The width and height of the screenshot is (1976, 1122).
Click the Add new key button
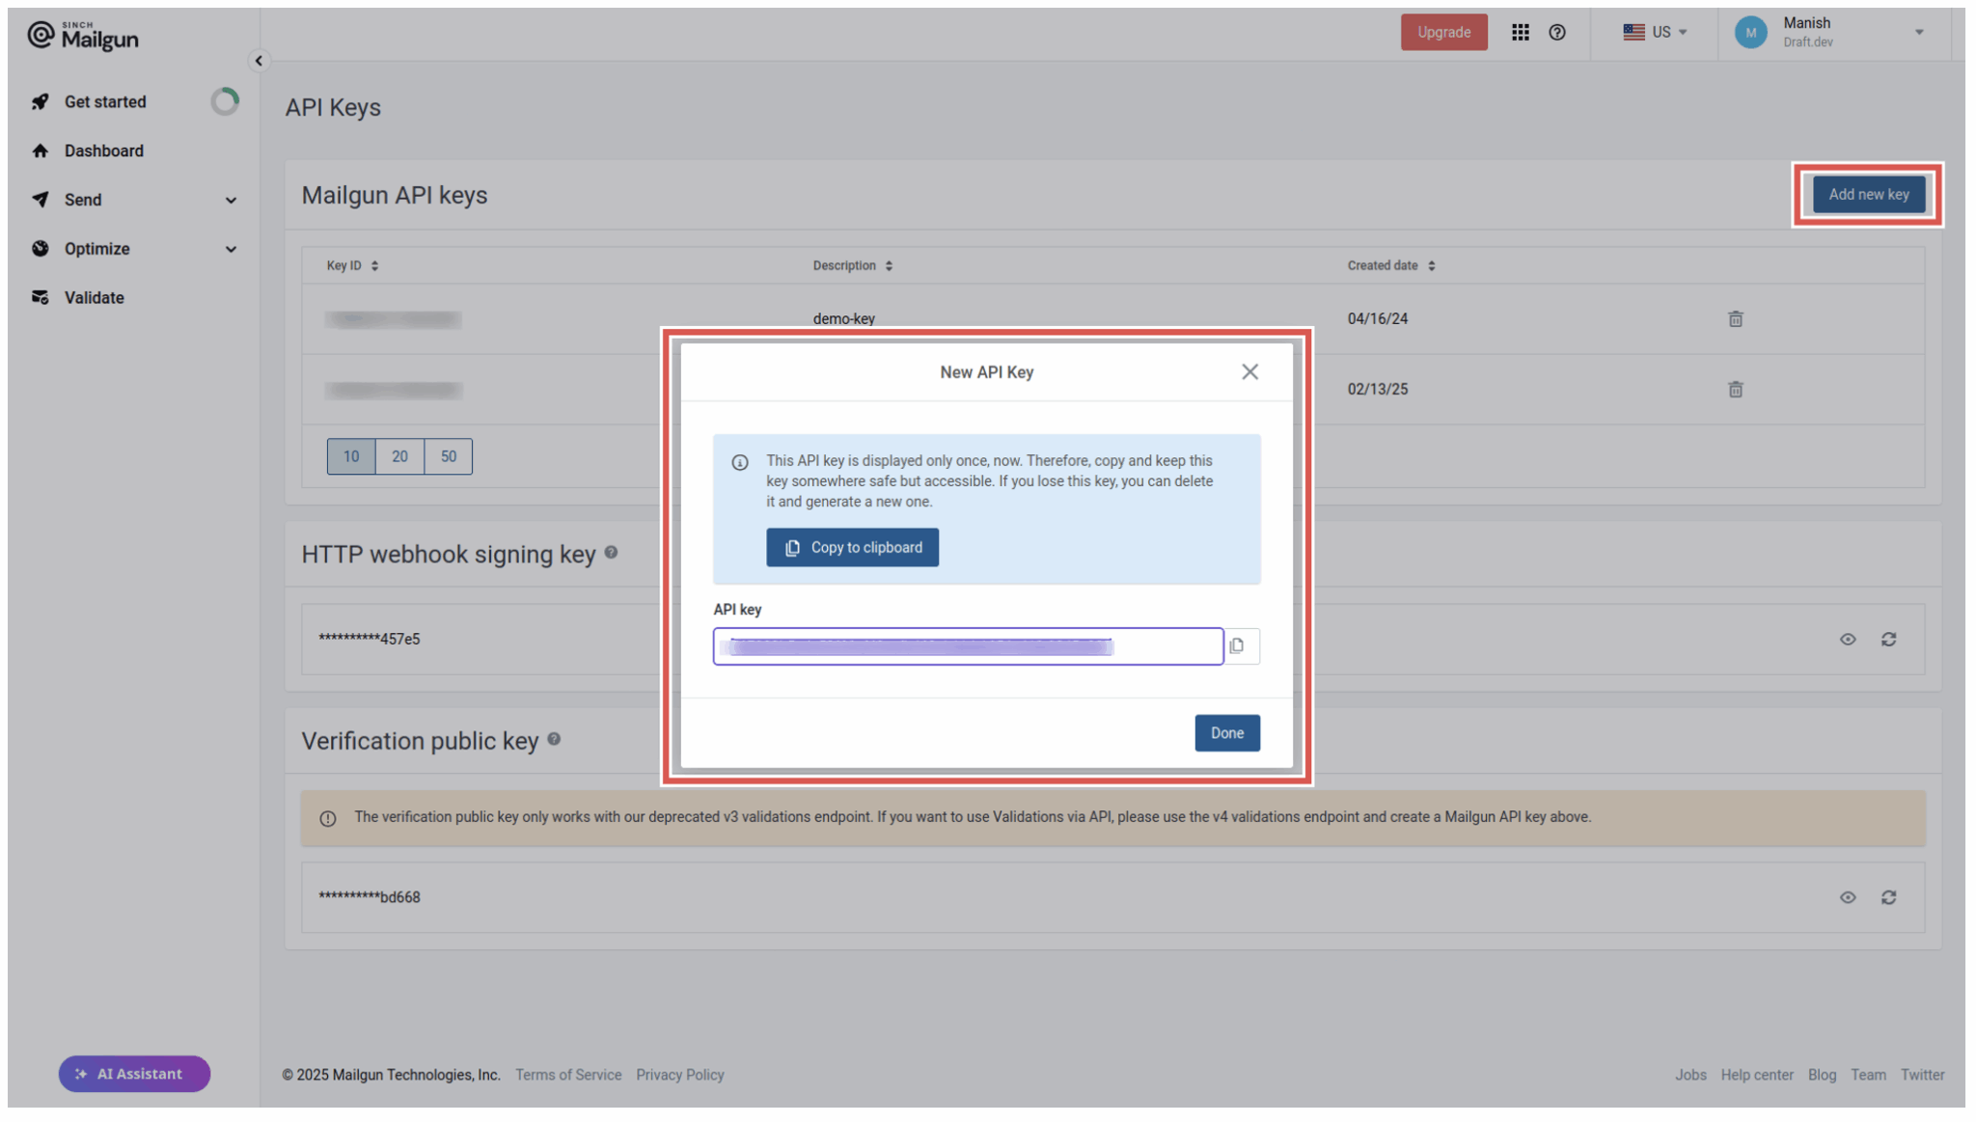pyautogui.click(x=1868, y=194)
